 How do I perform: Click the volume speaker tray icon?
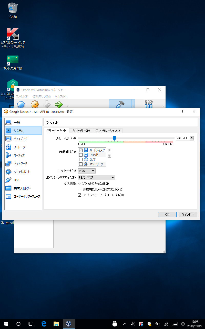pyautogui.click(x=133, y=324)
